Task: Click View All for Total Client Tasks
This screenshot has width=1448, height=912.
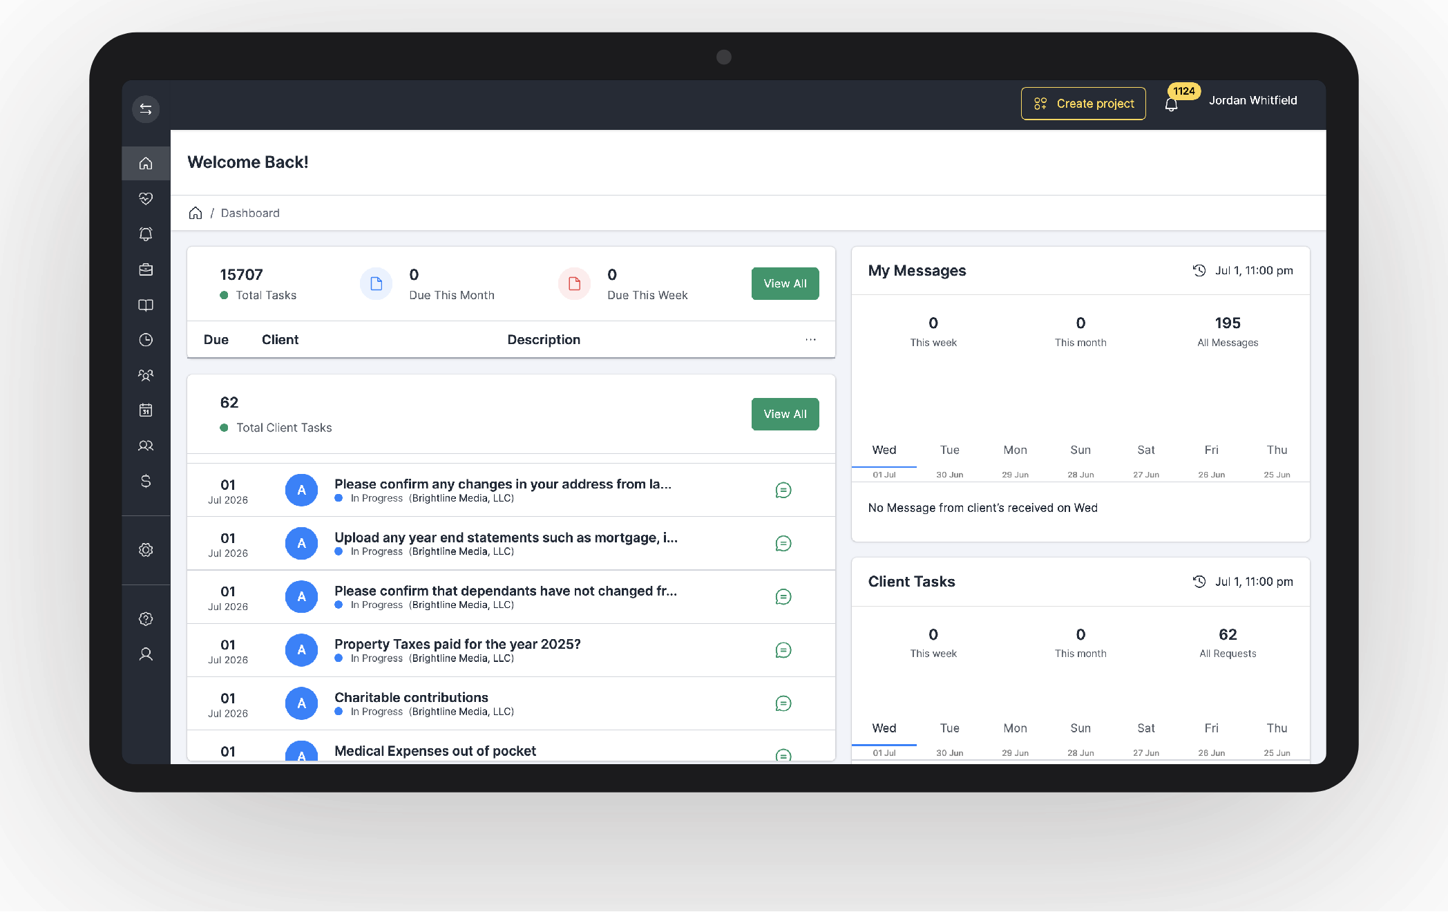Action: click(785, 415)
